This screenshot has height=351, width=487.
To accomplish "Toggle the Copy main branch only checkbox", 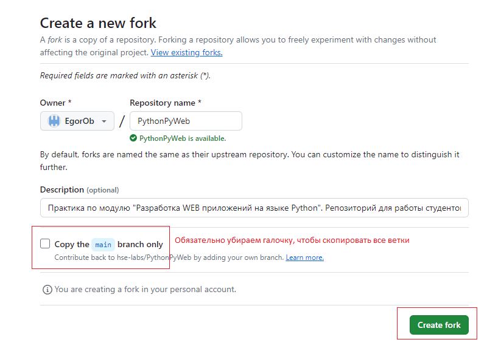I will click(x=45, y=244).
